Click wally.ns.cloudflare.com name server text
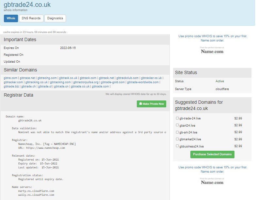The width and height of the screenshot is (272, 200). (x=36, y=195)
